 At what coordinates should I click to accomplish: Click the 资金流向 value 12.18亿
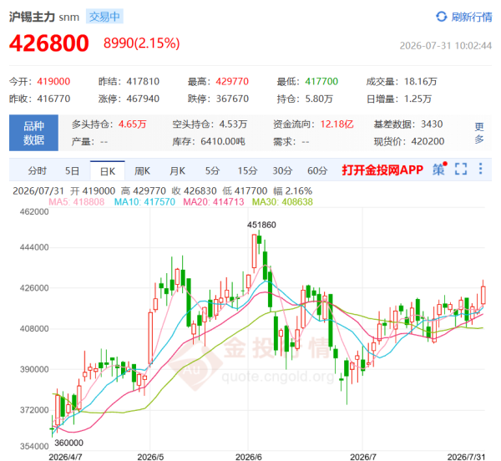[337, 124]
